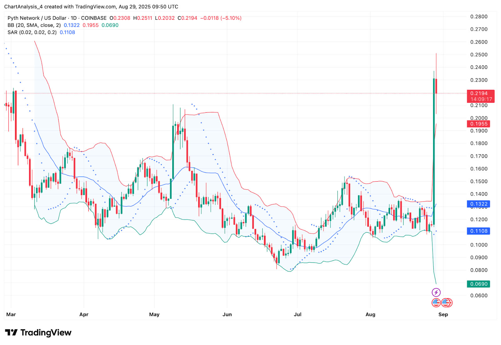This screenshot has height=345, width=501.
Task: Click the 0.2800 tick on the price axis
Action: 479,17
